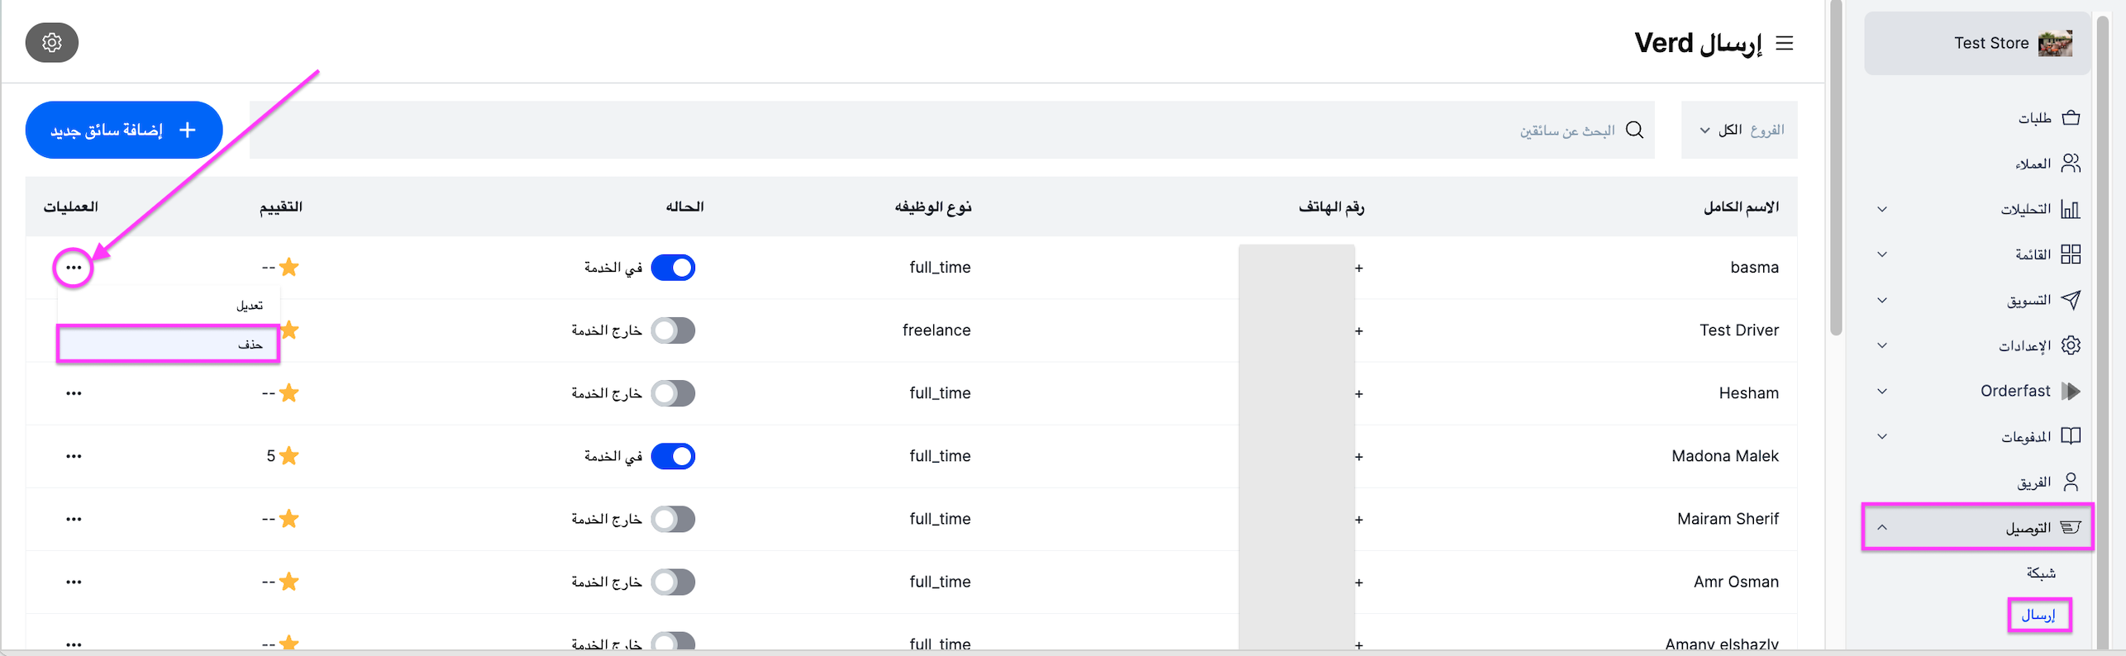Open the branches filter dropdown
The width and height of the screenshot is (2126, 656).
coord(1739,130)
